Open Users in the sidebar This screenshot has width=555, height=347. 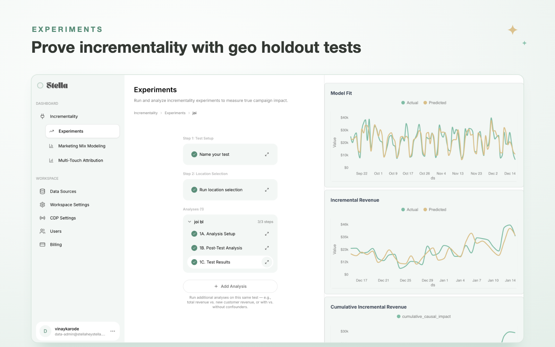pos(78,231)
